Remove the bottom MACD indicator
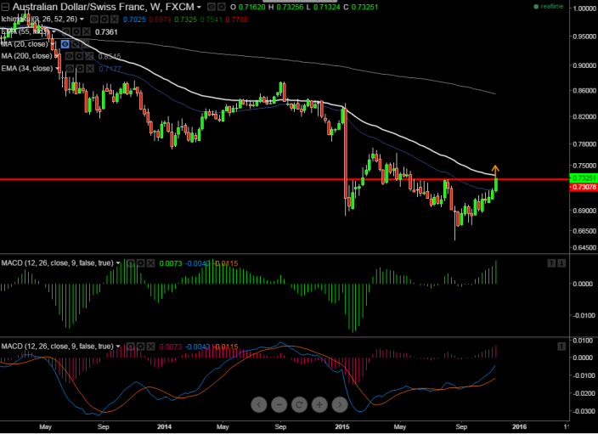Viewport: 598px width, 434px height. click(150, 347)
